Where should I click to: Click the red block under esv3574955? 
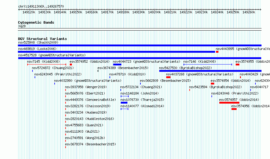click(238, 65)
